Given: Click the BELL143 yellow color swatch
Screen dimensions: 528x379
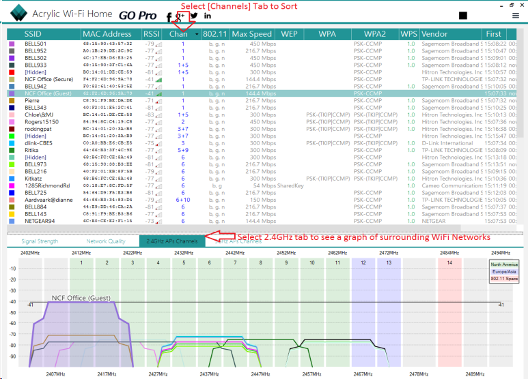Looking at the screenshot, I should coord(12,214).
